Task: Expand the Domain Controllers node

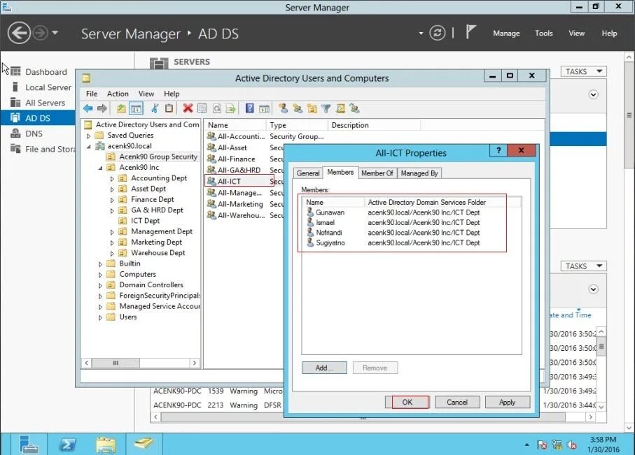Action: (100, 285)
